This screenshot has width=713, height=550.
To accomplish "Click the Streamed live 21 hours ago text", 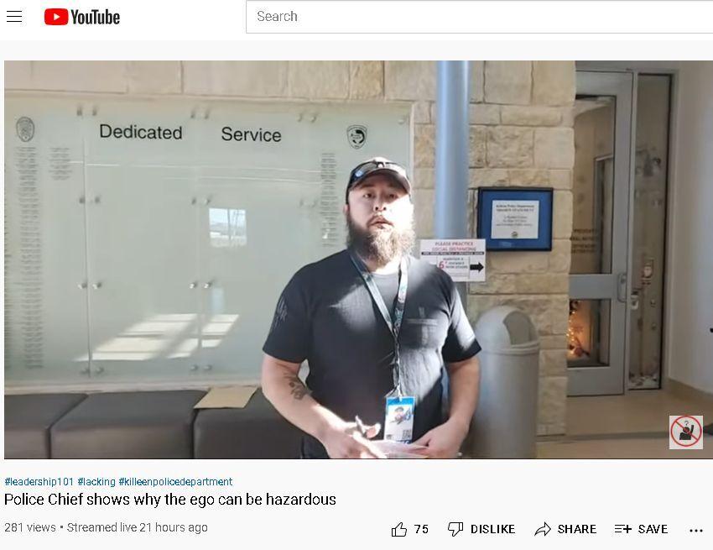I will tap(138, 527).
